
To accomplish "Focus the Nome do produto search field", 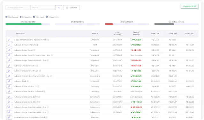I will pos(18,8).
